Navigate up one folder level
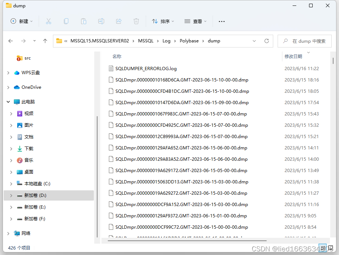This screenshot has height=255, width=339. [x=45, y=41]
